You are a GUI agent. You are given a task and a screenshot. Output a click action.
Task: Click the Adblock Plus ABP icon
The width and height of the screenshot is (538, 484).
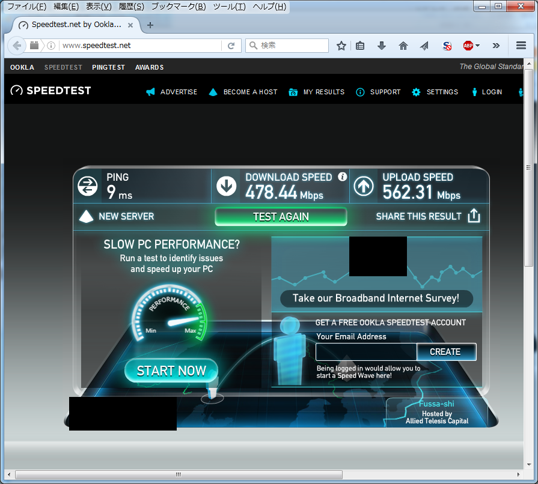click(468, 46)
